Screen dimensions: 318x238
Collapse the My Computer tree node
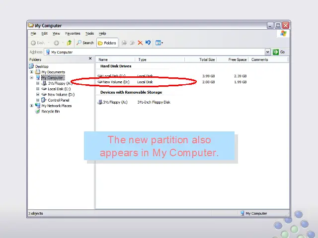[32, 77]
